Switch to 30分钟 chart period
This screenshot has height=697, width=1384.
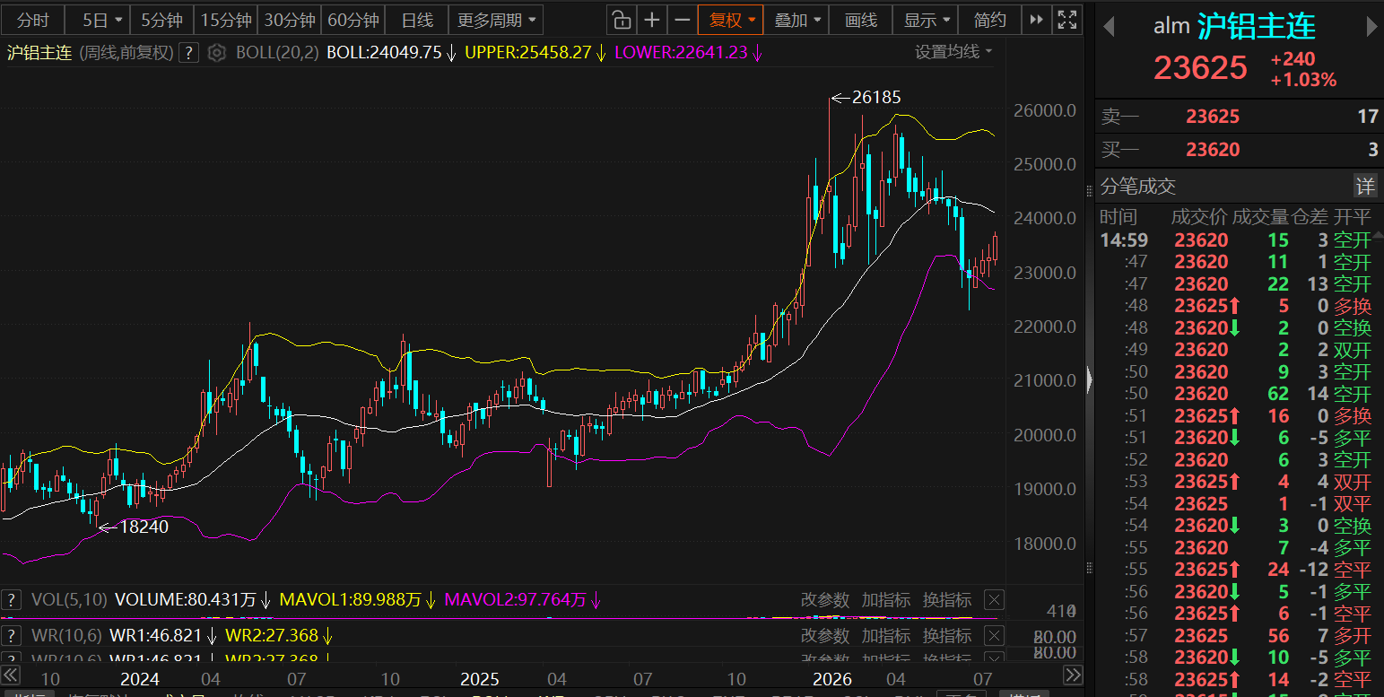(x=290, y=20)
